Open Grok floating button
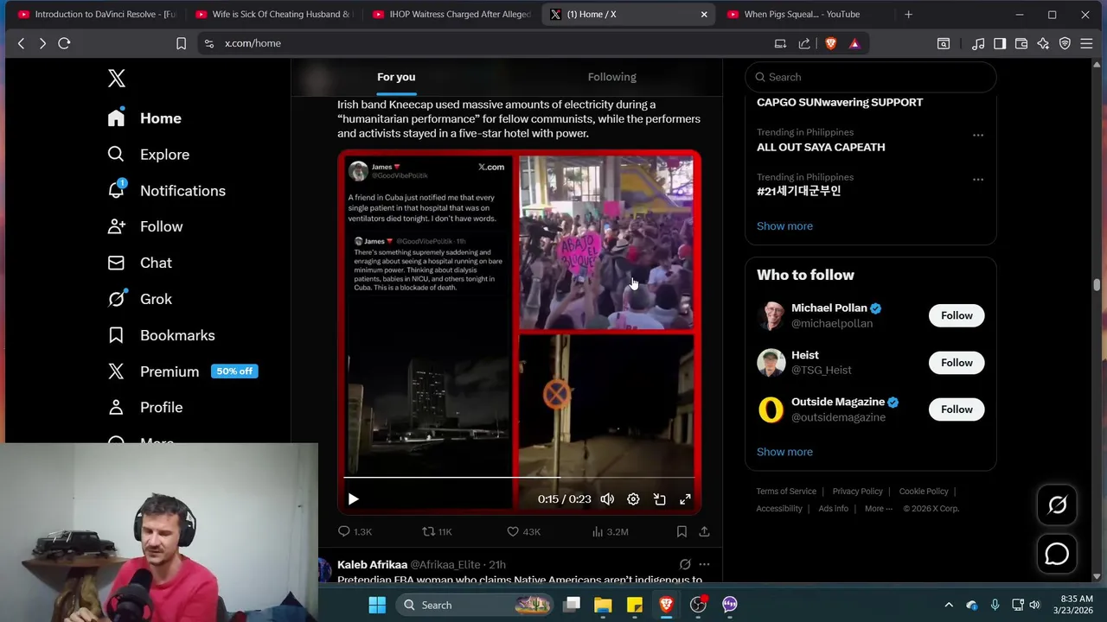1107x622 pixels. click(1057, 505)
